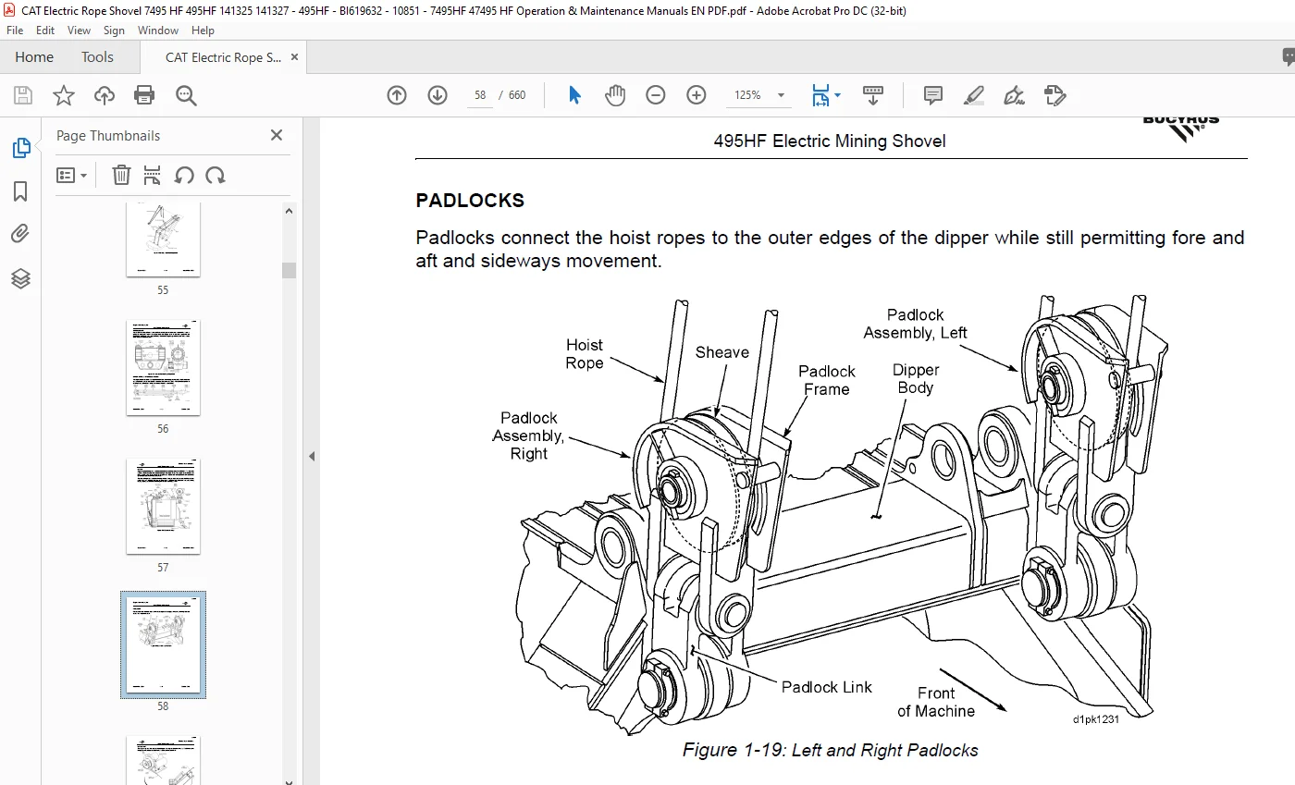Collapse the navigation pane arrow
The height and width of the screenshot is (785, 1295).
[312, 456]
